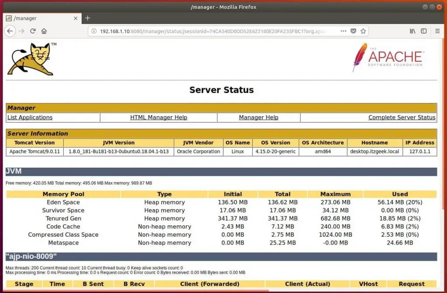Toggle the sidebar view icon
Screen dimensions: 447x293
[424, 31]
